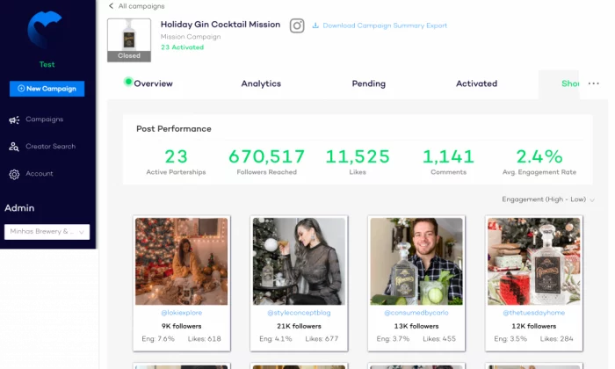Click the megaphone Campaigns icon

[14, 119]
